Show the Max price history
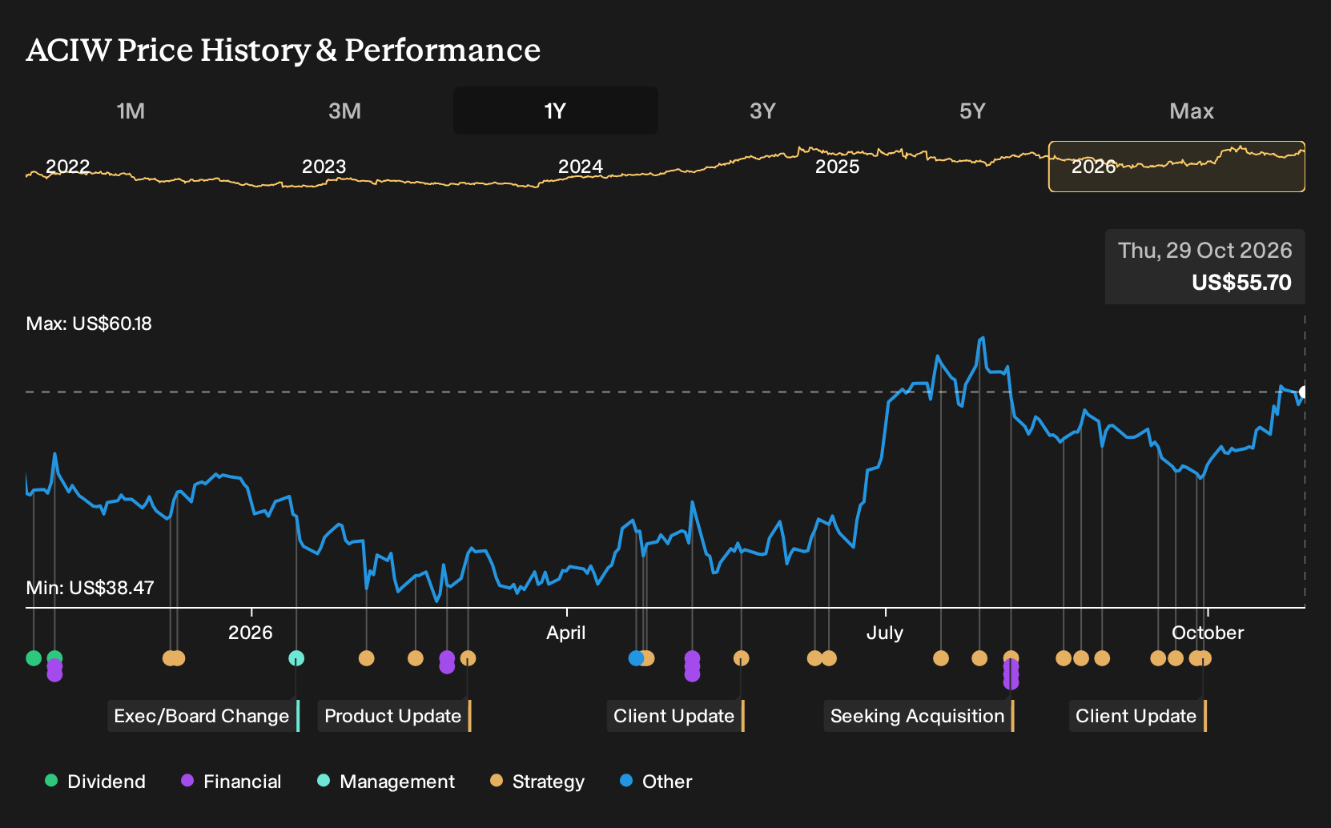This screenshot has width=1331, height=828. click(1192, 111)
